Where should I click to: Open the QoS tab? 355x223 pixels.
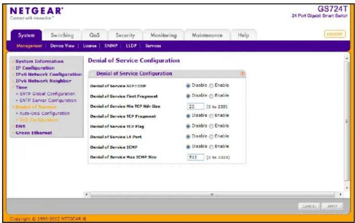pyautogui.click(x=95, y=35)
